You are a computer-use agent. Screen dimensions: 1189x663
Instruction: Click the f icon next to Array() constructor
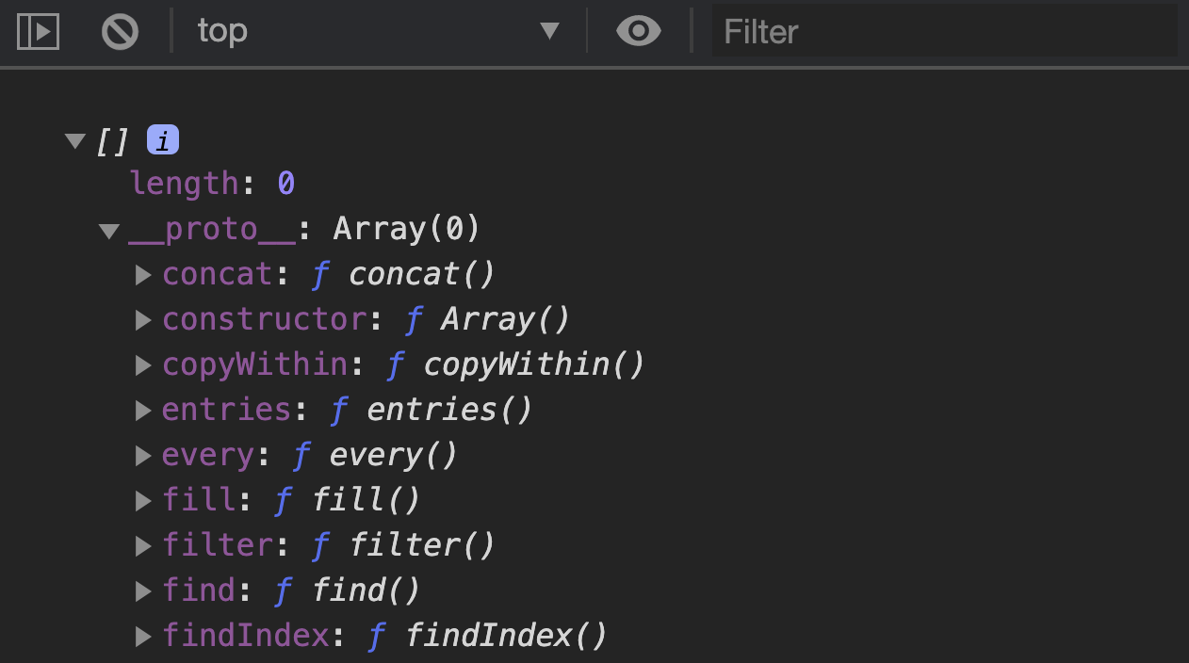pos(414,319)
